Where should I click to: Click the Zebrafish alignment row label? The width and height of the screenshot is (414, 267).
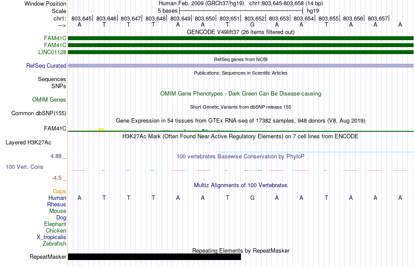click(54, 244)
